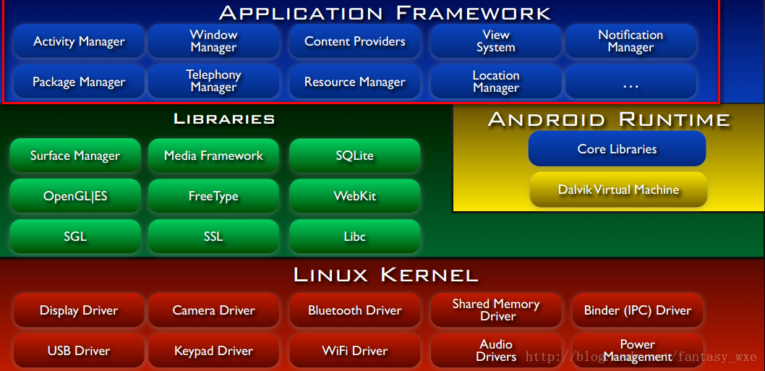Click the Android Runtime heading
765x371 pixels.
click(609, 119)
